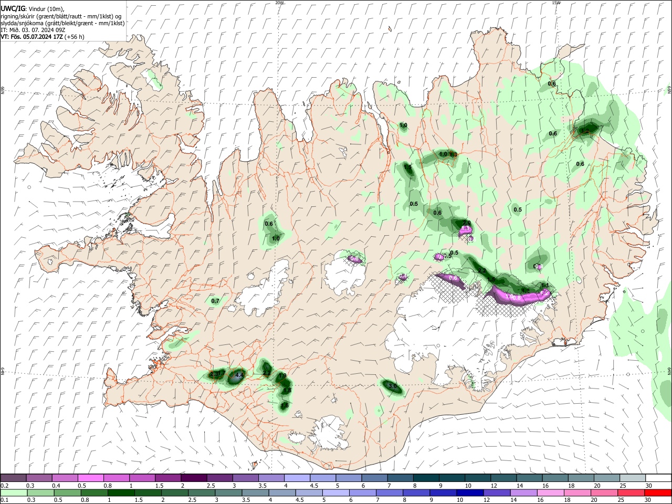Click the 2.2 label between 4.4 and 1.9
Viewport: 672px width, 504px height.
click(x=267, y=373)
